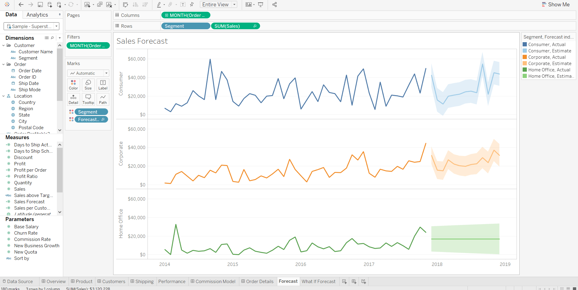The image size is (578, 290).
Task: Click the Swap Rows and Columns icon
Action: 126,5
